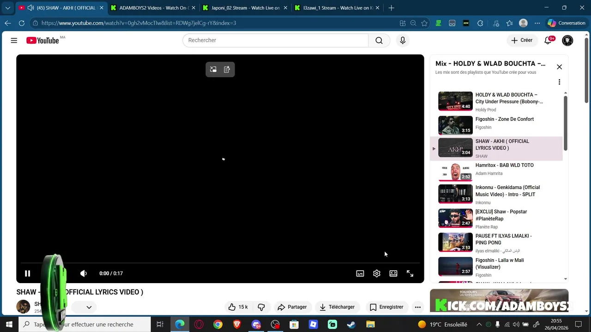Open YouTube account avatar menu
Screen dimensions: 591x332
point(567,41)
